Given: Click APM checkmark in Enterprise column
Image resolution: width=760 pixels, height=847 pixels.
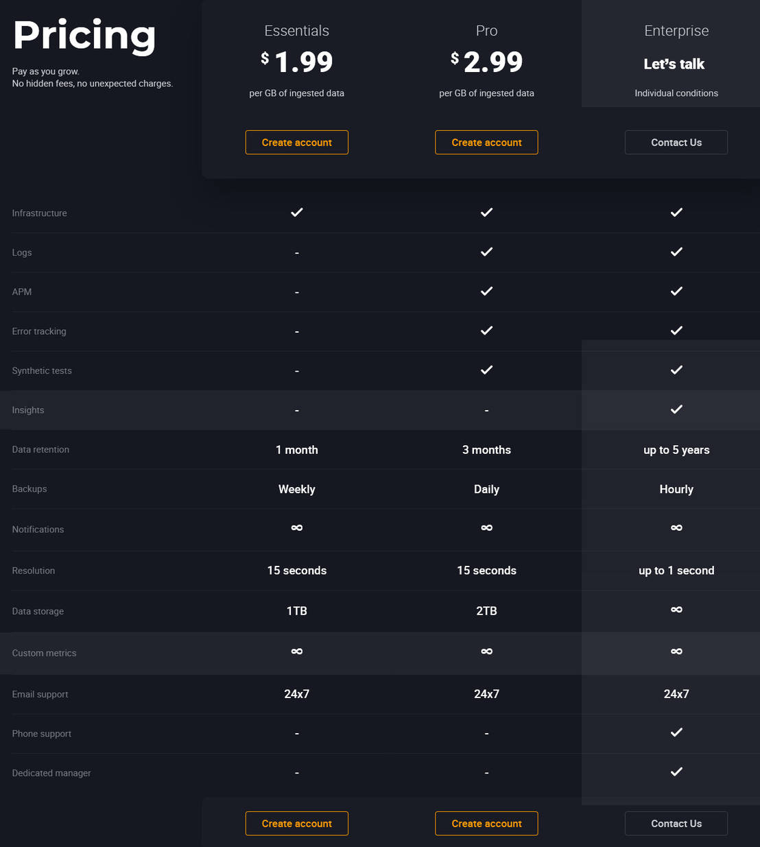Looking at the screenshot, I should click(676, 291).
